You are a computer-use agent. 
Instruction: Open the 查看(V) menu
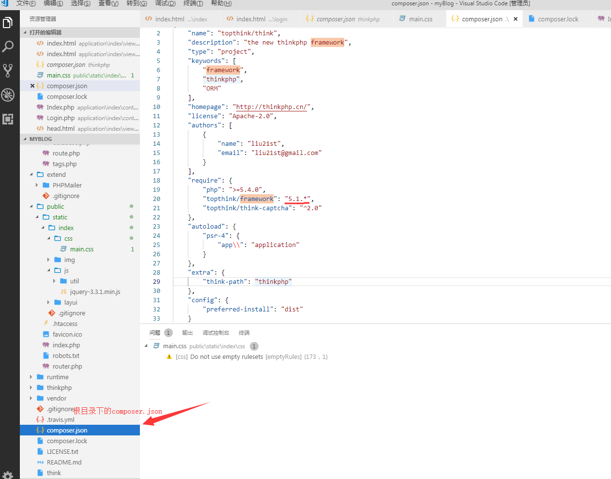108,3
